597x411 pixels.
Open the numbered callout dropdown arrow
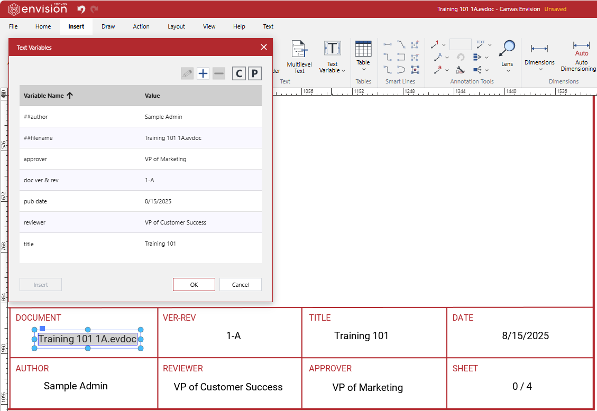click(444, 45)
